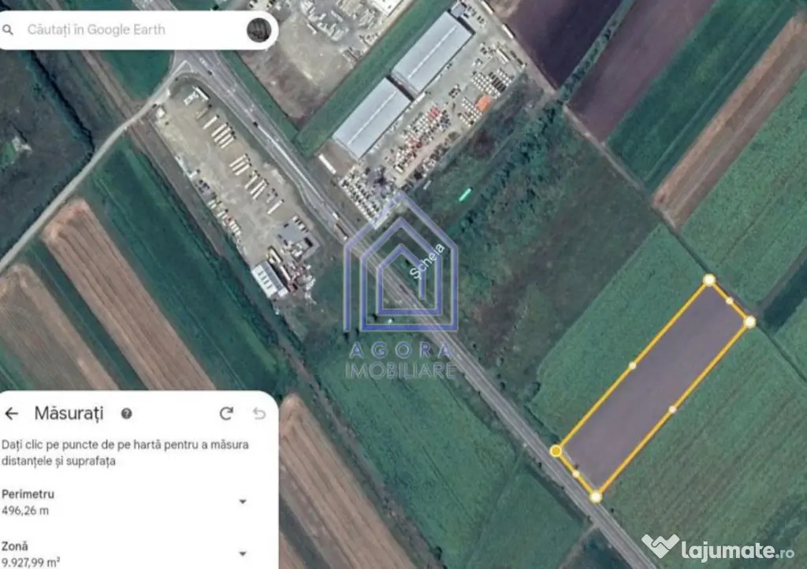Open the help icon next to Măsurați
This screenshot has height=569, width=807.
pyautogui.click(x=126, y=414)
